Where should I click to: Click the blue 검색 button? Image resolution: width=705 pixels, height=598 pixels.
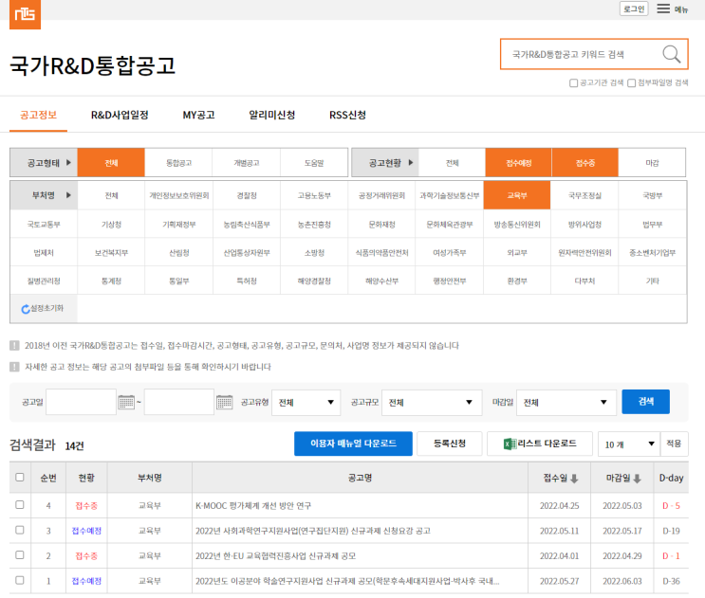645,402
